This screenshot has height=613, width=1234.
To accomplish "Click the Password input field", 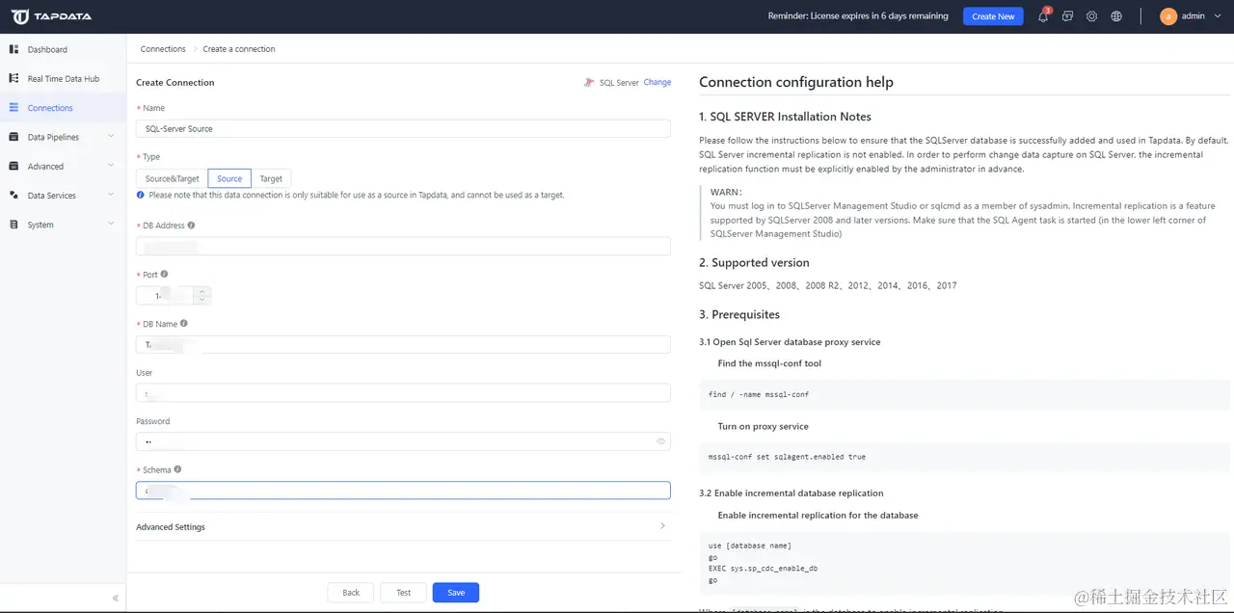I will (403, 441).
